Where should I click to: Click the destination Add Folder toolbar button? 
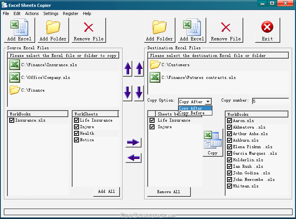tap(160, 30)
